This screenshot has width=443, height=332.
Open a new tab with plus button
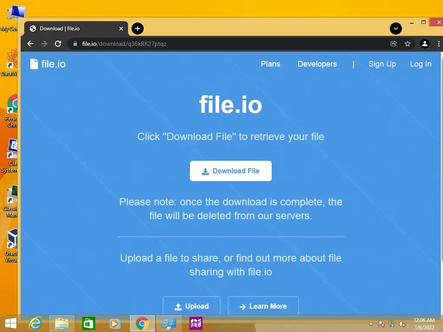[138, 29]
